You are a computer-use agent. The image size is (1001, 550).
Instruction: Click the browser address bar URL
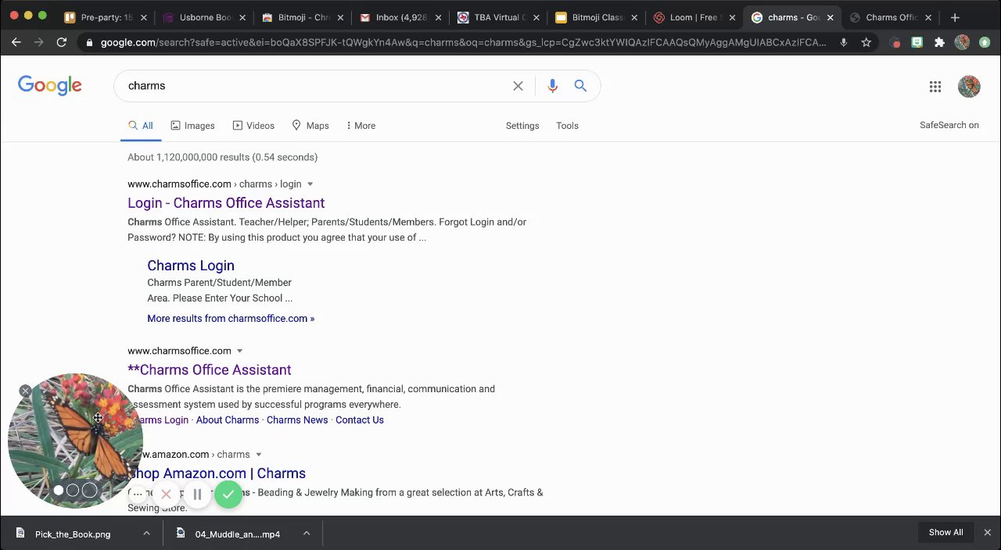pos(463,42)
